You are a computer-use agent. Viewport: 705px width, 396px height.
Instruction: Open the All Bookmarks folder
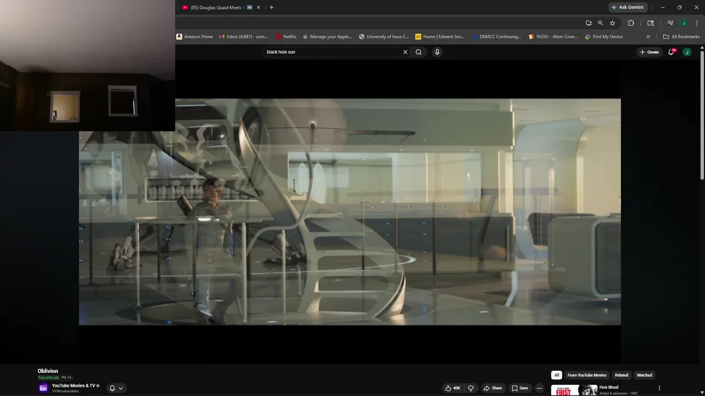[681, 37]
